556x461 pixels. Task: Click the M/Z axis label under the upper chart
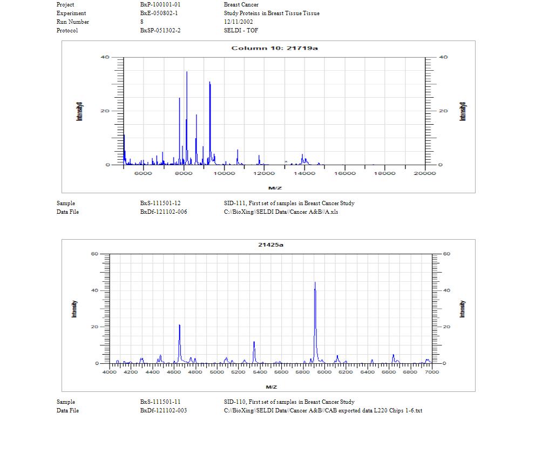pyautogui.click(x=274, y=188)
